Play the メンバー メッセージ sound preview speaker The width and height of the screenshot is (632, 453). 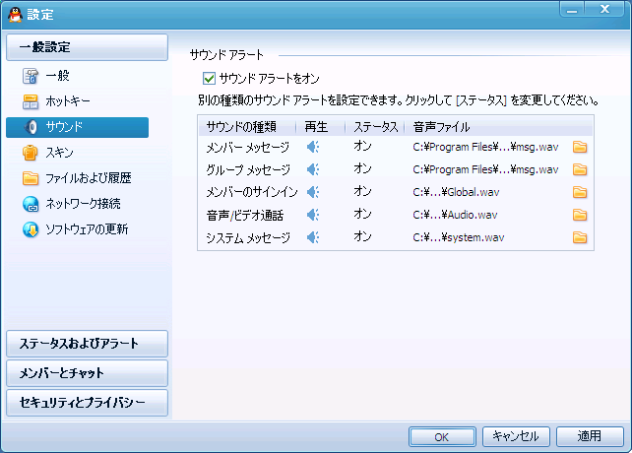coord(313,147)
